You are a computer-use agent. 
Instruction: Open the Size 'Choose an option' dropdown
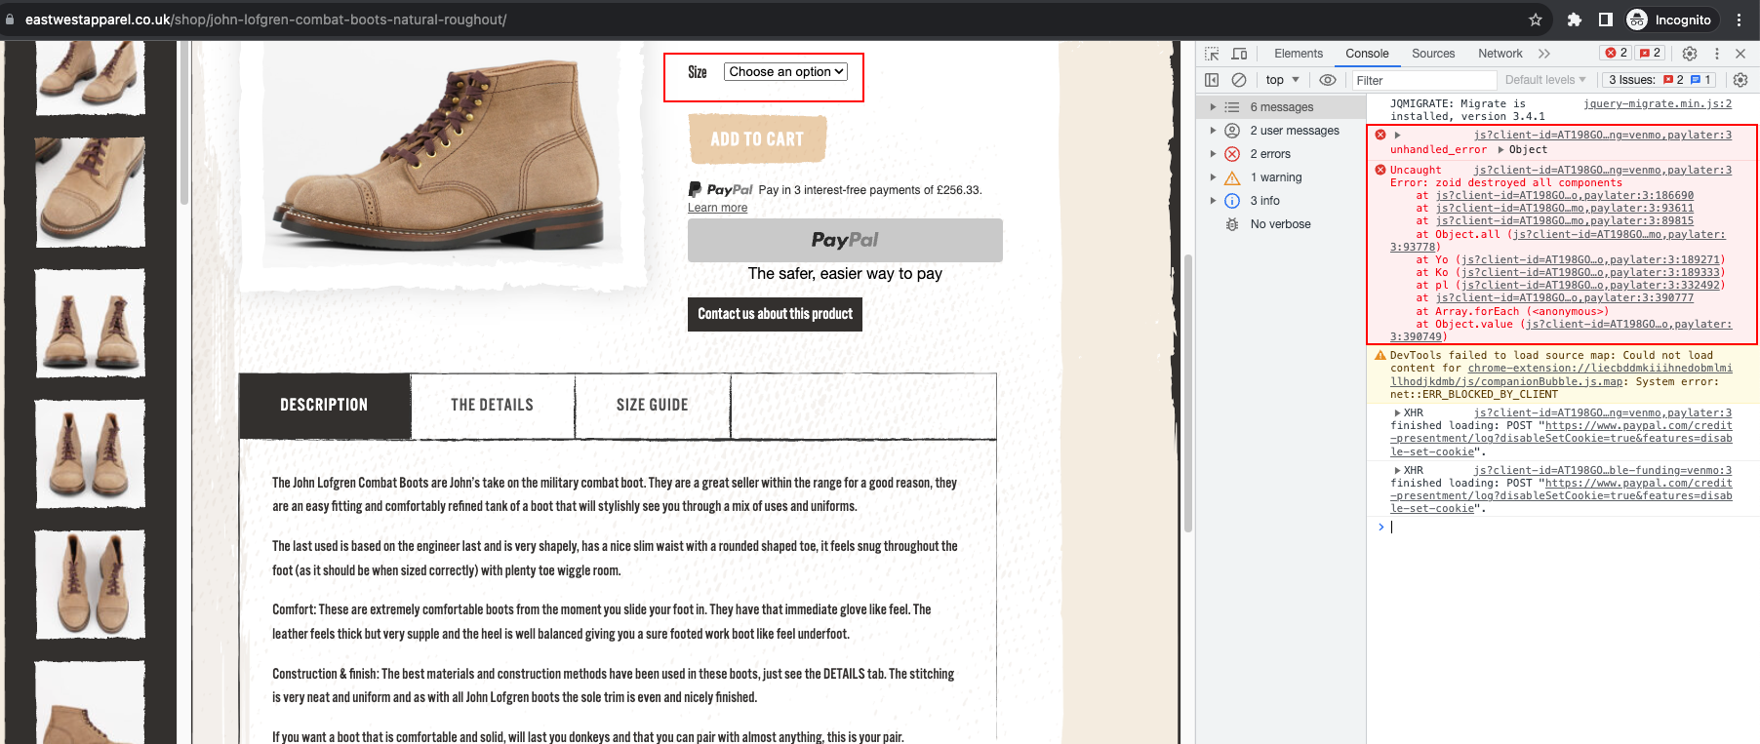tap(785, 72)
